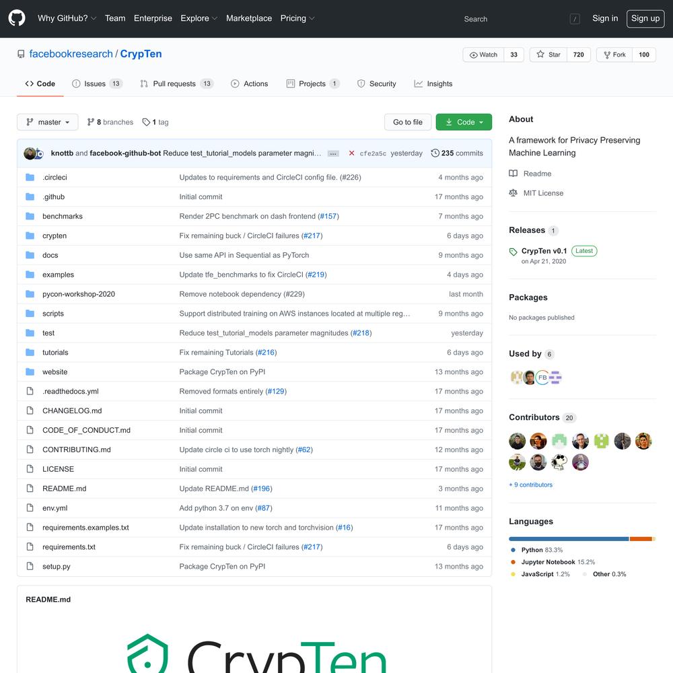Click the file icon for env.yml
The image size is (673, 673).
coord(30,507)
